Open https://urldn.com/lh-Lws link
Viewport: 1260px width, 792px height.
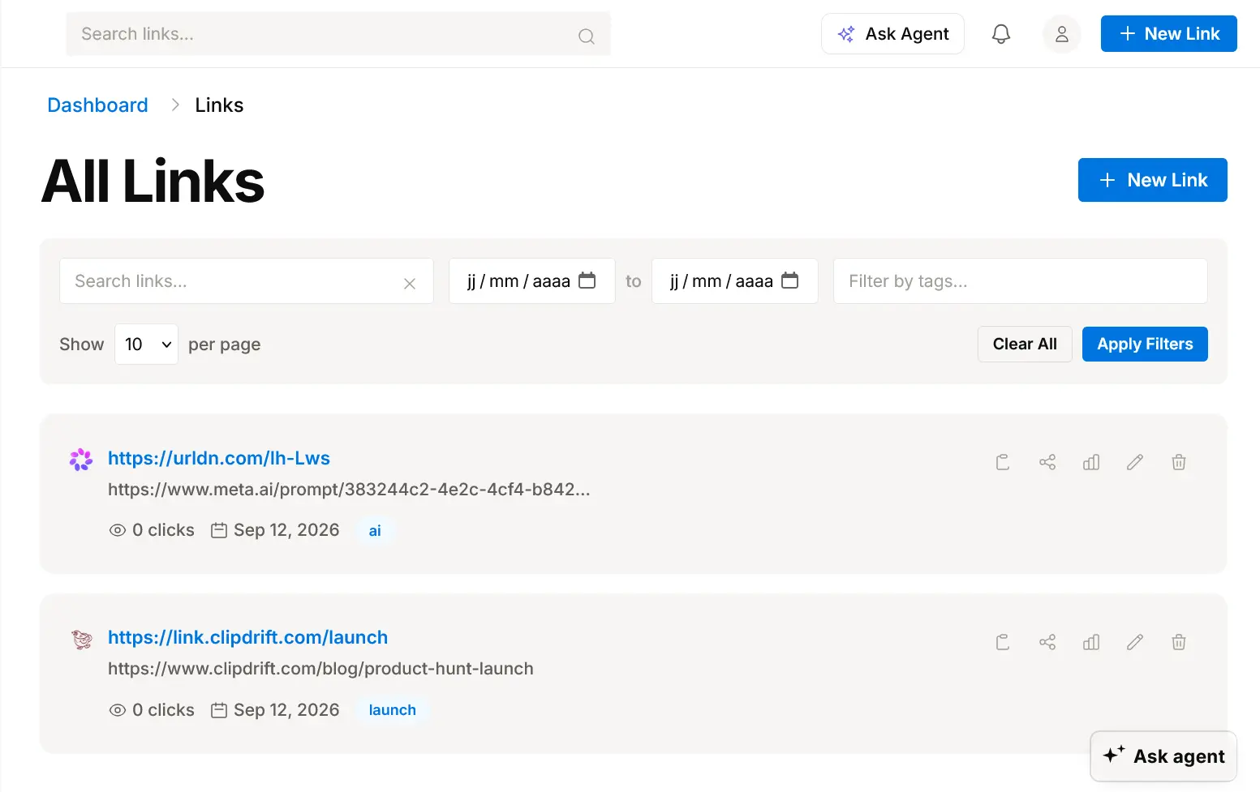[x=219, y=458]
